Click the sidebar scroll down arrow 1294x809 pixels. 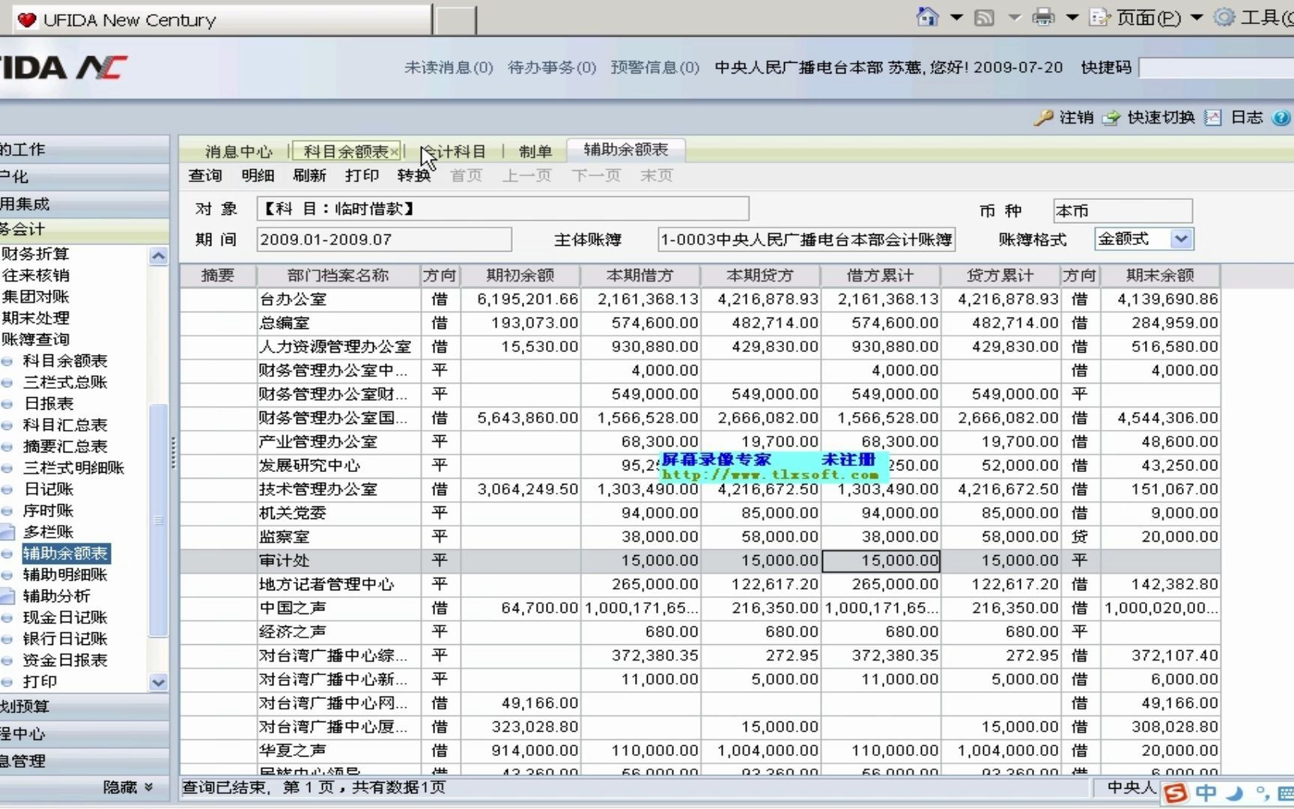[x=158, y=682]
